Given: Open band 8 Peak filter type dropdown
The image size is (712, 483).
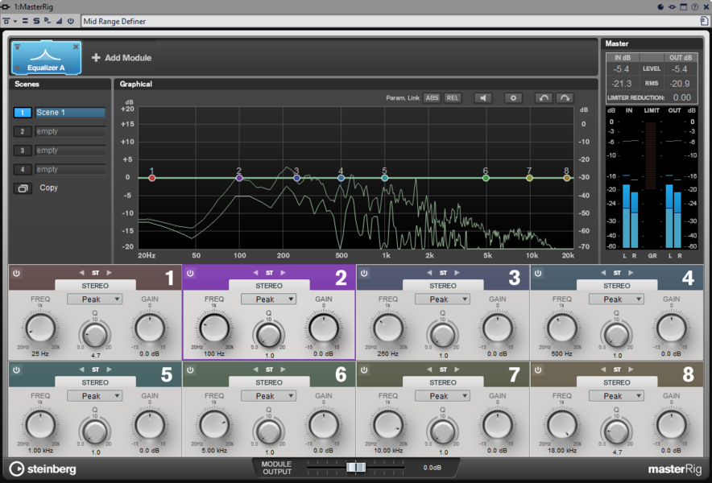Looking at the screenshot, I should point(616,396).
